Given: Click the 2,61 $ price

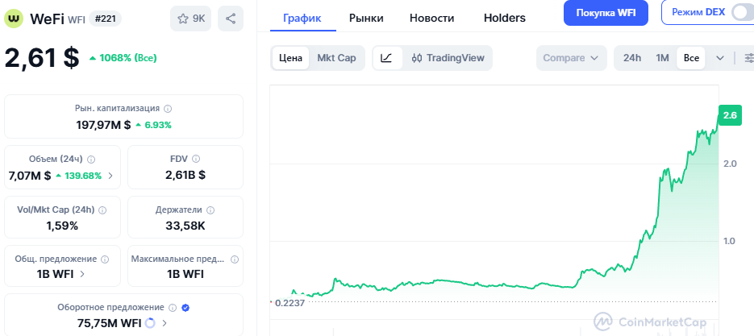Looking at the screenshot, I should [42, 58].
